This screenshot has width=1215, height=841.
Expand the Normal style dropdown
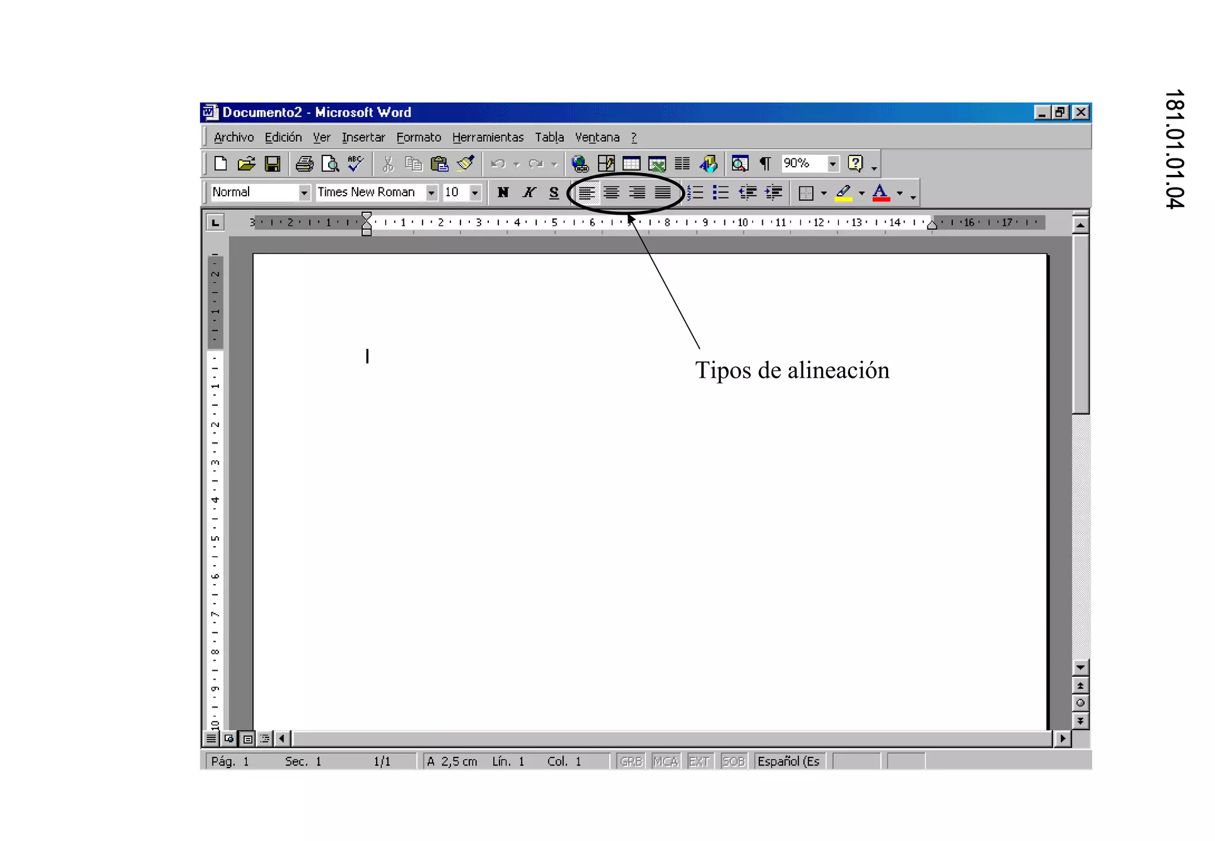click(304, 192)
